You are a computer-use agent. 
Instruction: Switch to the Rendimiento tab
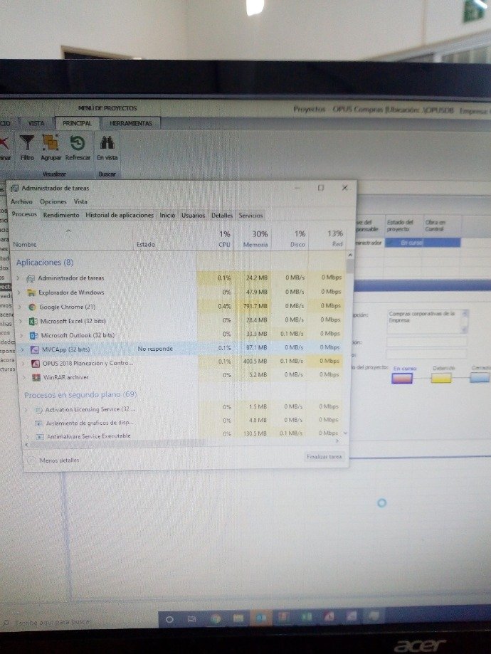pos(61,215)
